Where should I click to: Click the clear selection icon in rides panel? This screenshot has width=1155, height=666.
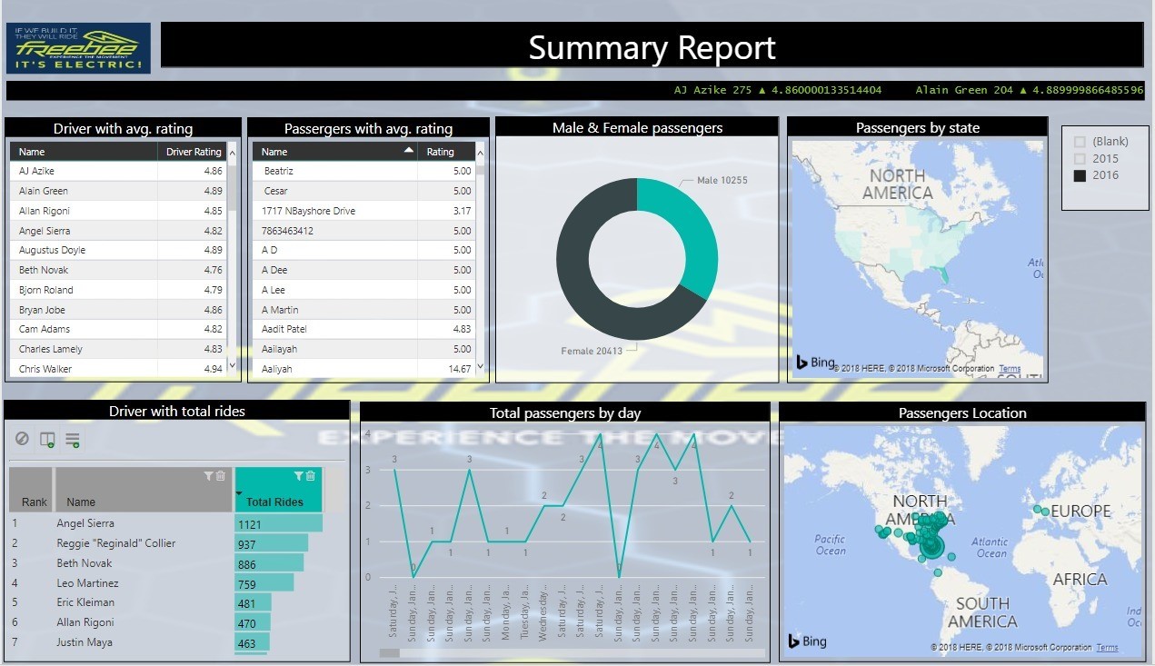[x=22, y=440]
